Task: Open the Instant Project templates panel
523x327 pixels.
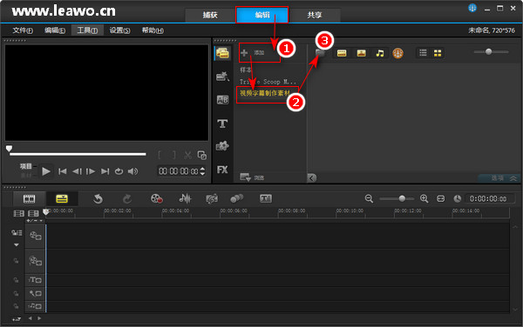Action: click(x=222, y=77)
